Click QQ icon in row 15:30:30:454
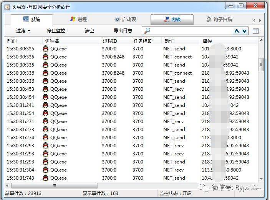This screenshot has width=270, height=200. [x=45, y=97]
